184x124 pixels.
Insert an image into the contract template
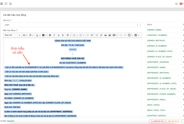pos(110,35)
